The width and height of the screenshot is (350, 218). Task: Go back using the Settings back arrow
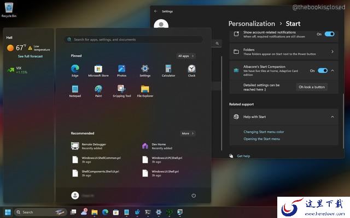coord(156,11)
